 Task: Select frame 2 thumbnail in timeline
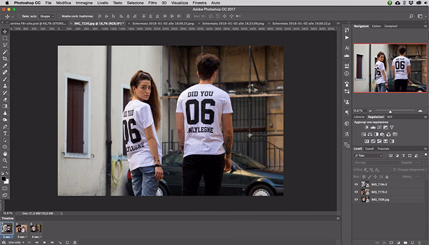tap(21, 228)
